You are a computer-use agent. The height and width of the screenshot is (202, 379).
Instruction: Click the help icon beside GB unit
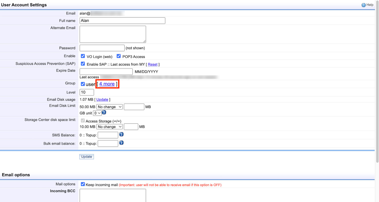(104, 113)
